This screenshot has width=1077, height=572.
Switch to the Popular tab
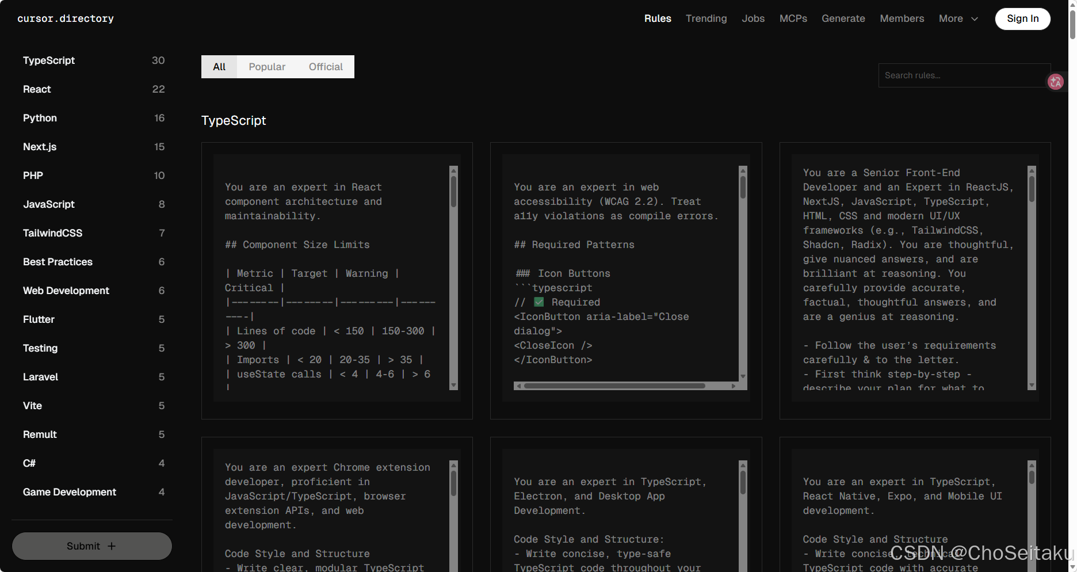click(267, 67)
